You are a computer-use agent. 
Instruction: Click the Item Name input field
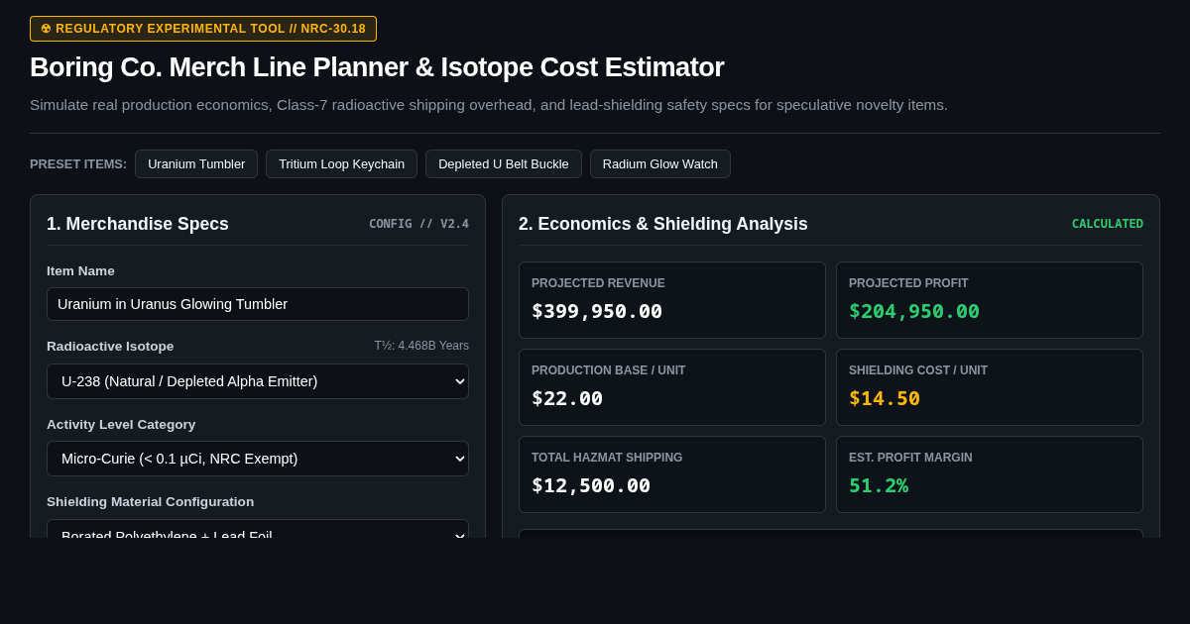[258, 304]
